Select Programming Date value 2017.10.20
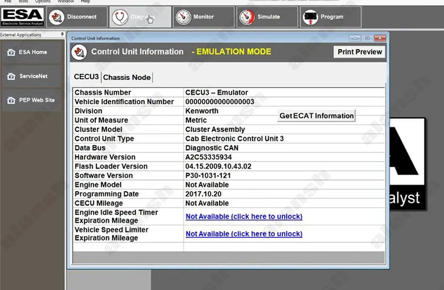444x290 pixels. click(x=203, y=194)
